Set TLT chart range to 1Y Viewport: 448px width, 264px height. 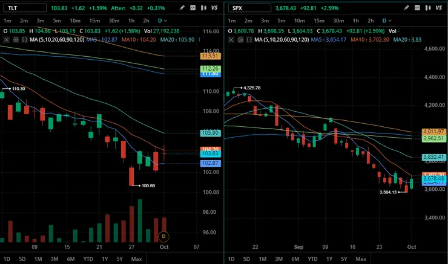click(105, 259)
